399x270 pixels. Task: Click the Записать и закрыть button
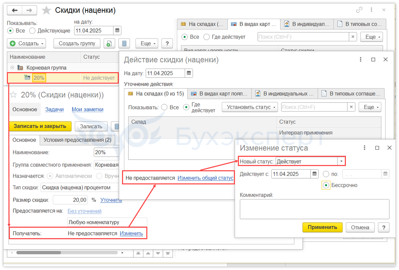coord(40,126)
